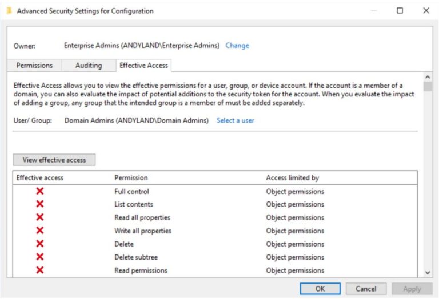Click the red X icon beside Delete subtree
The image size is (439, 299).
click(x=40, y=257)
